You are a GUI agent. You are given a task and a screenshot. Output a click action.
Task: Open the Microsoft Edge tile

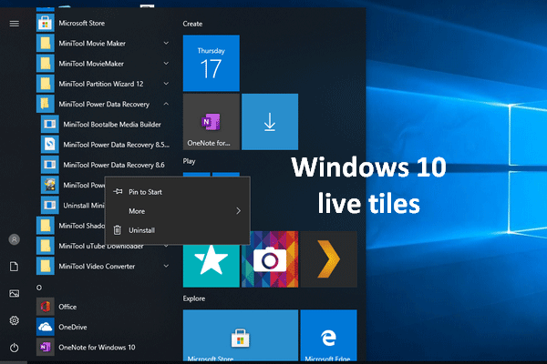click(x=328, y=336)
